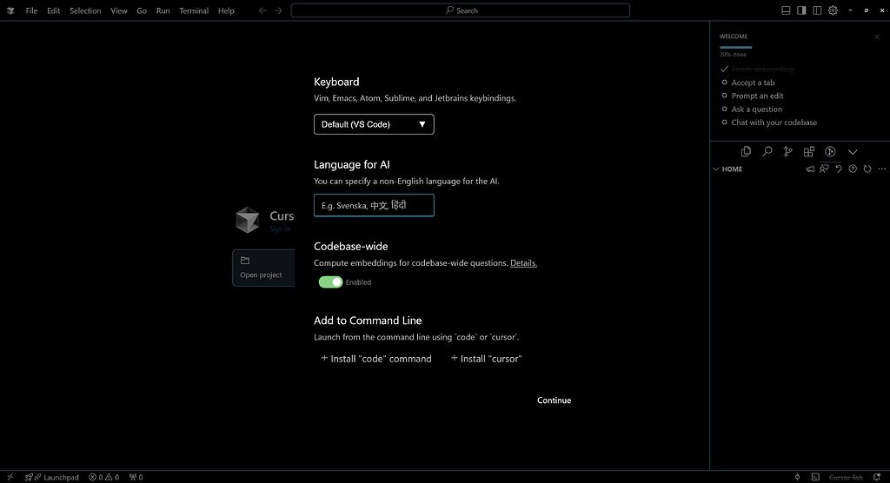Click the Cursor cube logo on start page
The height and width of the screenshot is (483, 890).
click(248, 220)
